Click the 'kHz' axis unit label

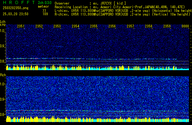[x=3, y=25]
